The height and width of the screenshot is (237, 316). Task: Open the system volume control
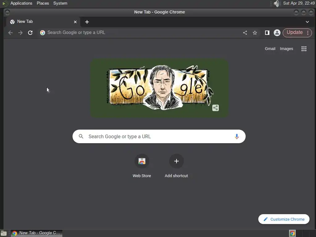tap(277, 3)
